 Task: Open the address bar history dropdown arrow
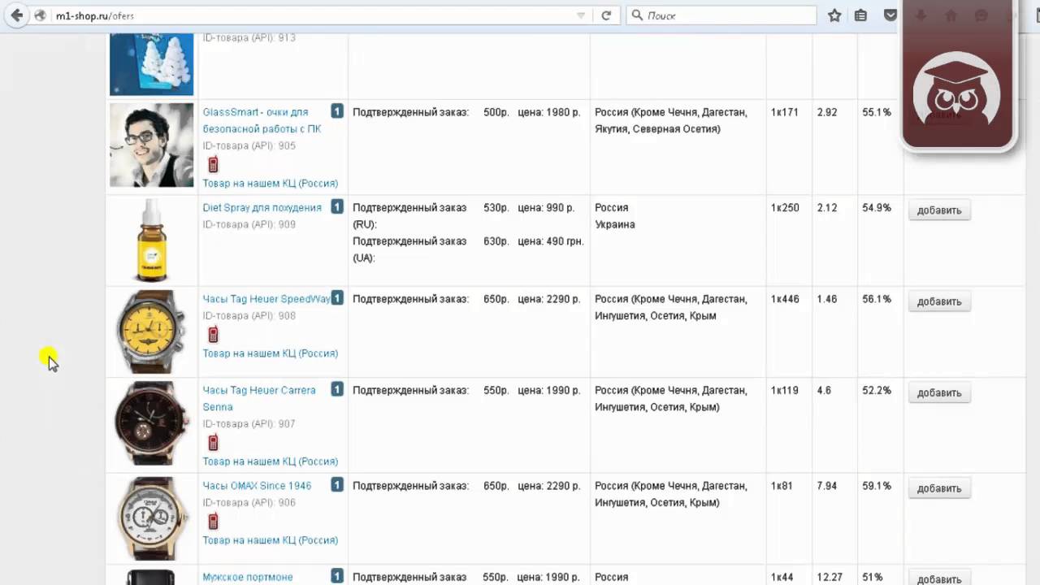pos(581,15)
